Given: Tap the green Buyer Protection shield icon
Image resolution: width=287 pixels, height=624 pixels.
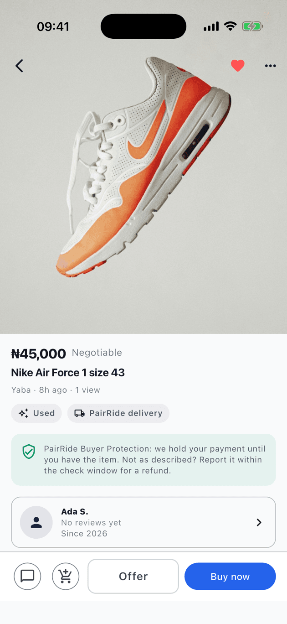Looking at the screenshot, I should pyautogui.click(x=29, y=452).
